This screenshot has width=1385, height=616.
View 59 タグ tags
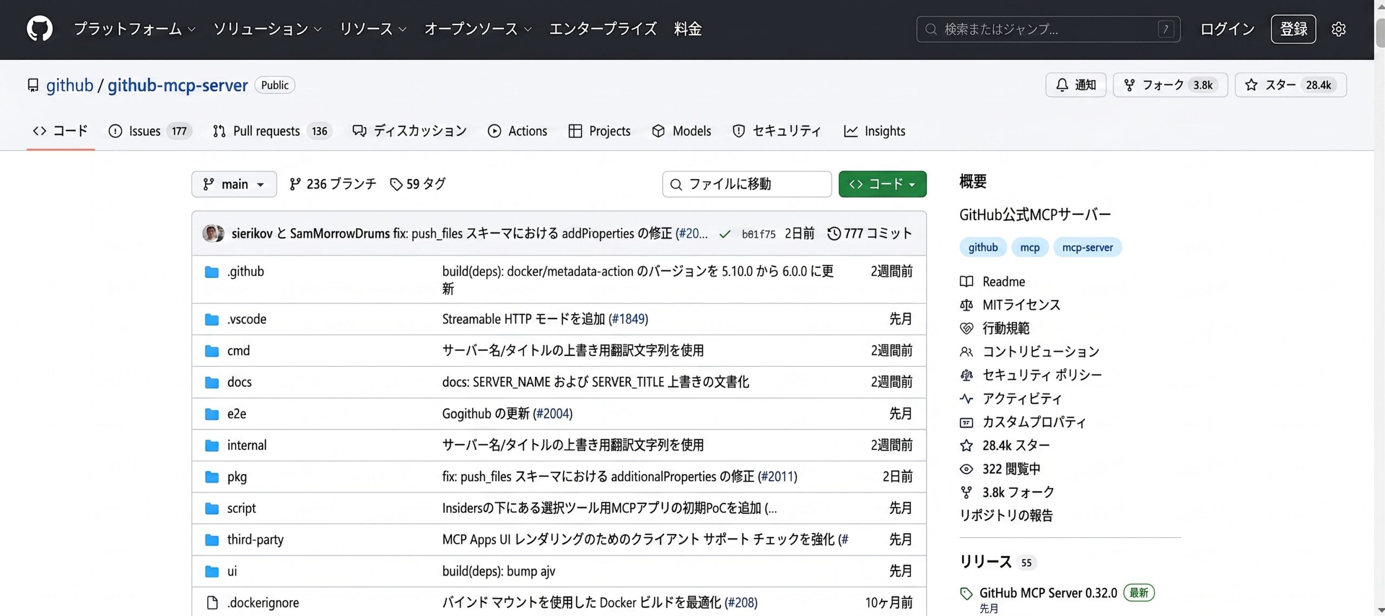418,184
